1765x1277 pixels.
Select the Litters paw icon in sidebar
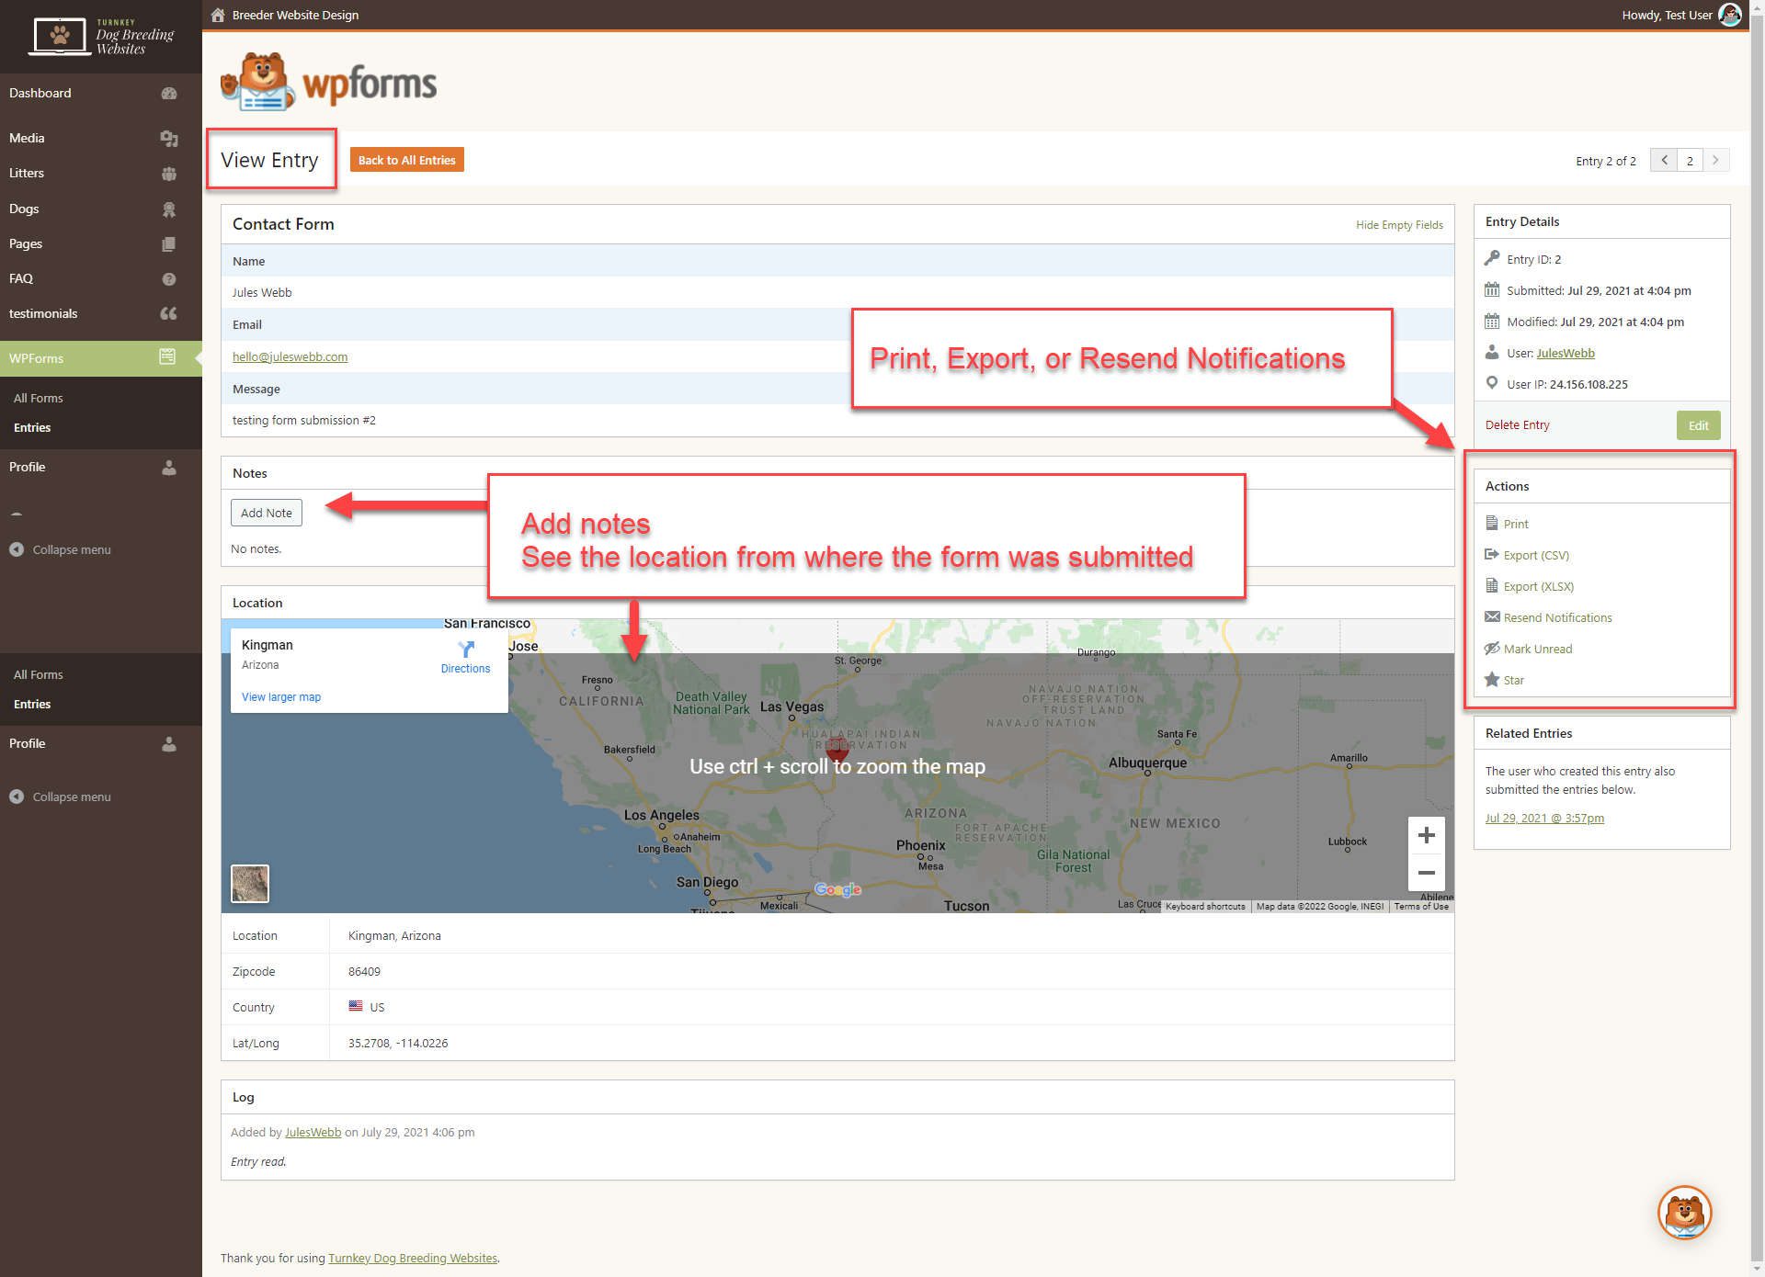(169, 173)
